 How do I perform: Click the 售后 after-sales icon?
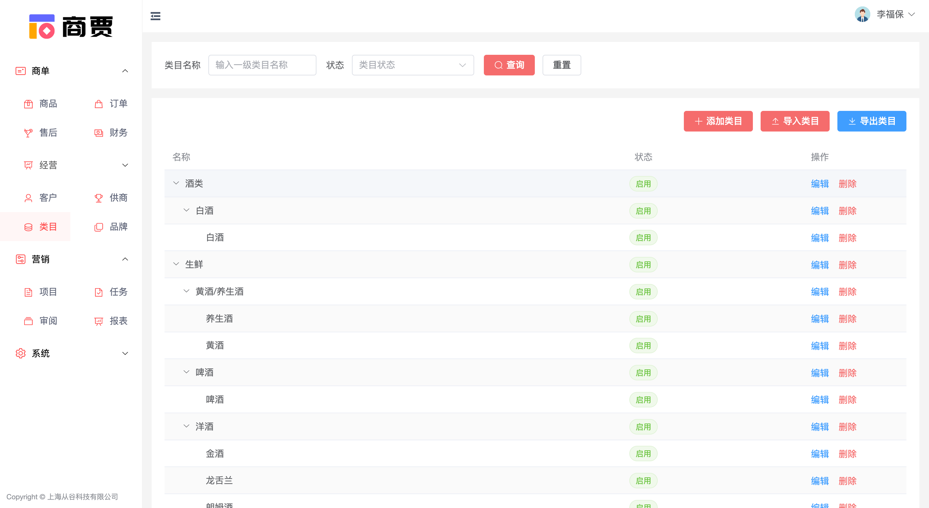[x=28, y=133]
